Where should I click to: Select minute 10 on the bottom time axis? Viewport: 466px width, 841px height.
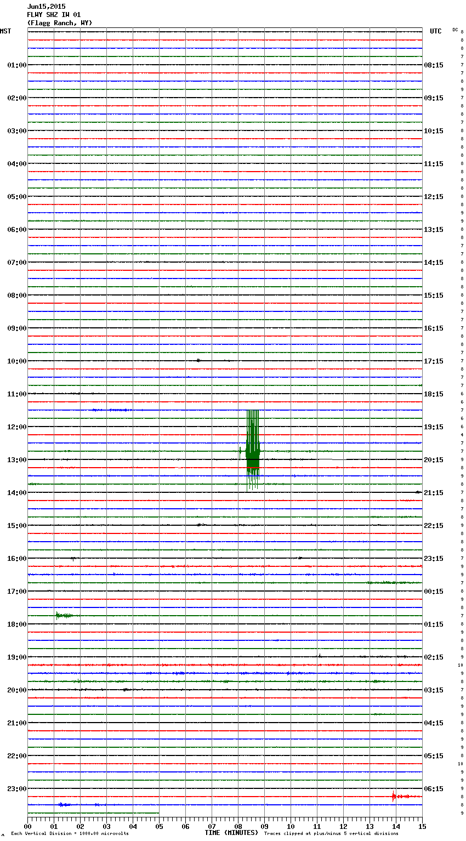coord(291,826)
